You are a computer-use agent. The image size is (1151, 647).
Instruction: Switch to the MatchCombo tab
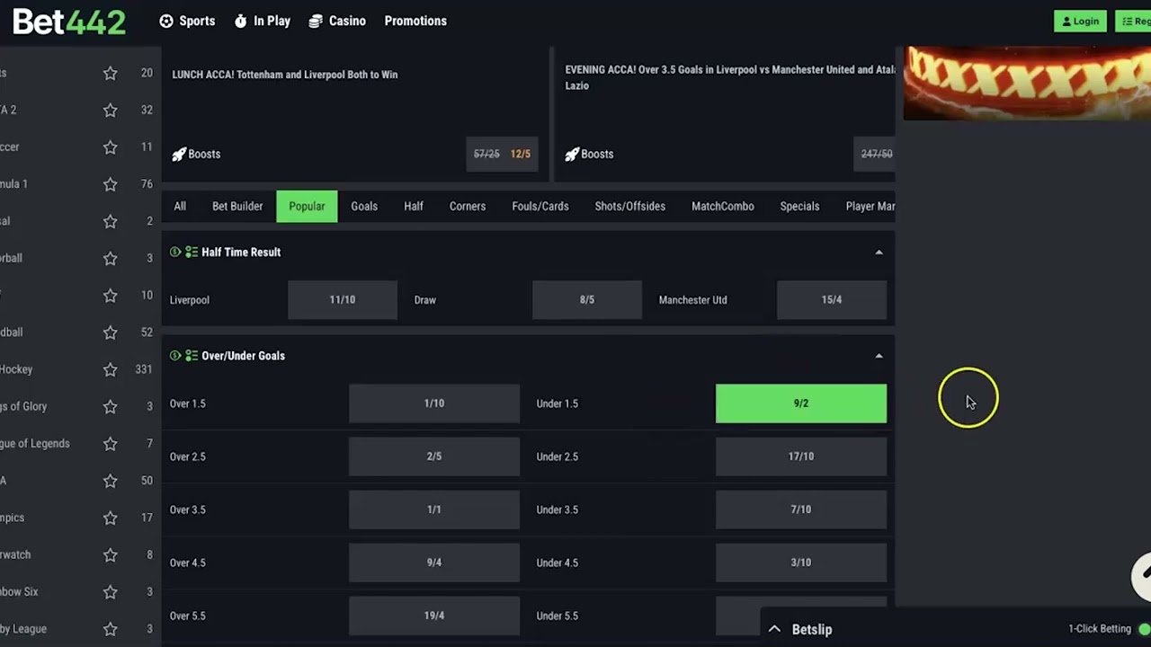point(723,206)
